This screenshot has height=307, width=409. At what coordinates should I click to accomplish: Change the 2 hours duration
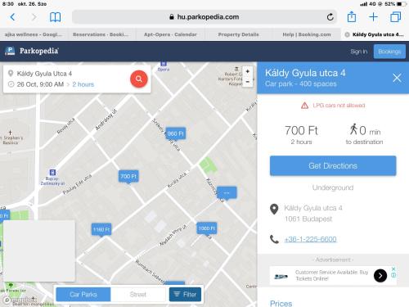pyautogui.click(x=83, y=84)
